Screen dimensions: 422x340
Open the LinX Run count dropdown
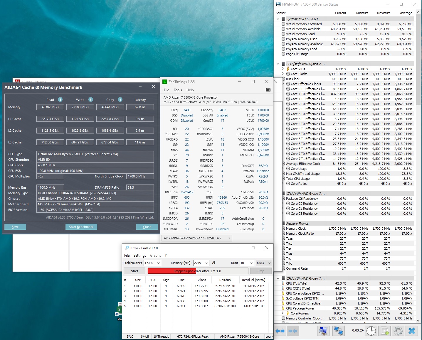click(x=252, y=263)
